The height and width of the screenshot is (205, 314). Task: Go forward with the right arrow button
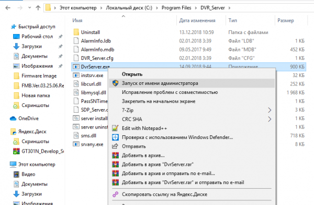(20, 8)
